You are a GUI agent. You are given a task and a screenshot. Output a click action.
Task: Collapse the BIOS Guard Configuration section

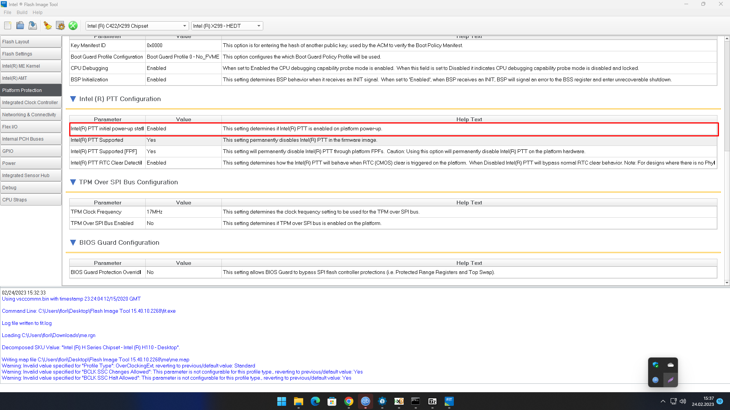[x=73, y=242]
